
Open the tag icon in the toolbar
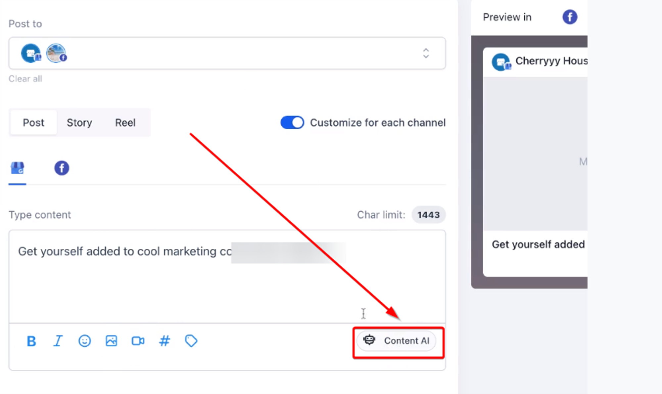(191, 341)
